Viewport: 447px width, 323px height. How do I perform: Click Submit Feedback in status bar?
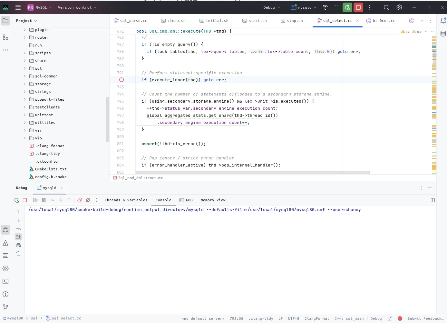point(425,318)
